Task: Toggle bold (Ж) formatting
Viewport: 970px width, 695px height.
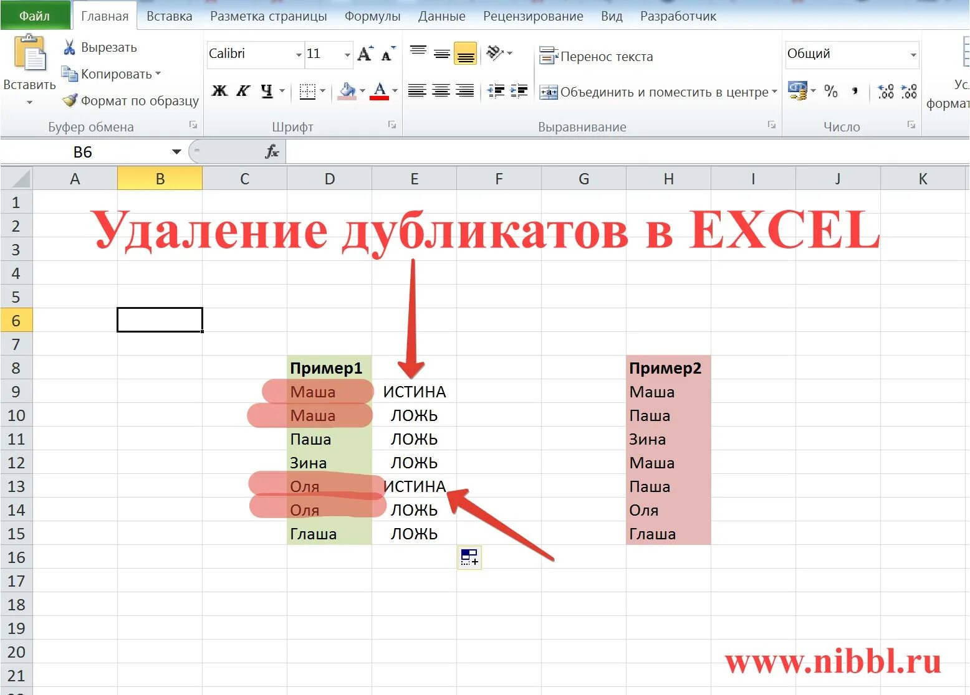Action: tap(219, 91)
